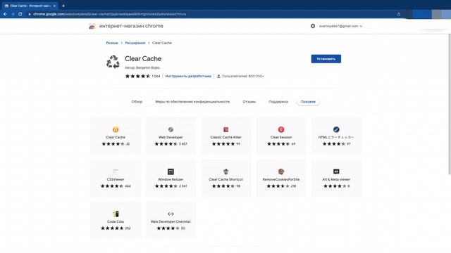Viewport: 451px width, 253px height.
Task: Open the settings gear icon
Action: 313,26
